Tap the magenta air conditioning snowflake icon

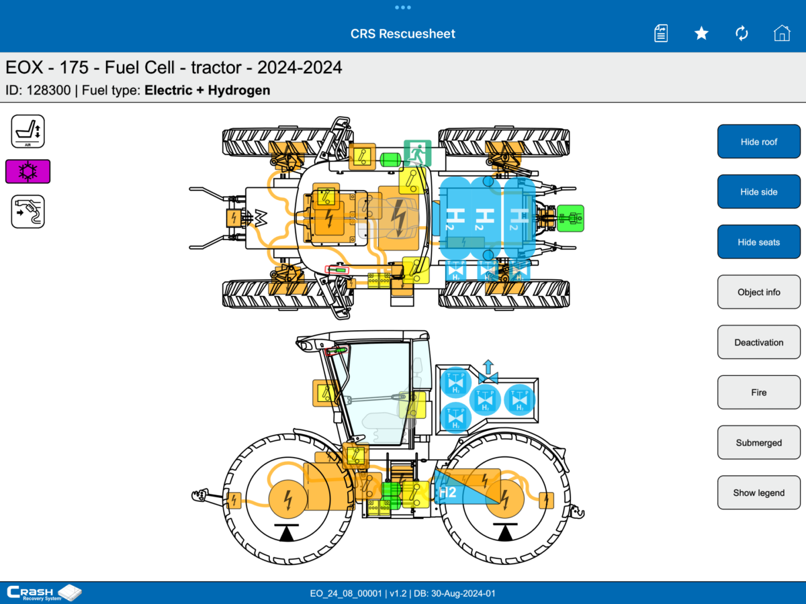(x=28, y=172)
